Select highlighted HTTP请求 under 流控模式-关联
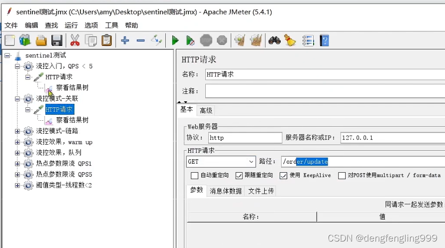The height and width of the screenshot is (248, 445). tap(59, 109)
